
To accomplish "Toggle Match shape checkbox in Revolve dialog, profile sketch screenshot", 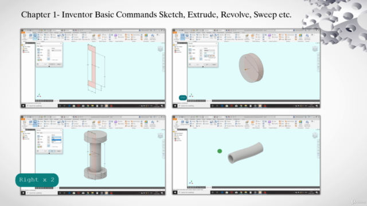I will (52, 60).
